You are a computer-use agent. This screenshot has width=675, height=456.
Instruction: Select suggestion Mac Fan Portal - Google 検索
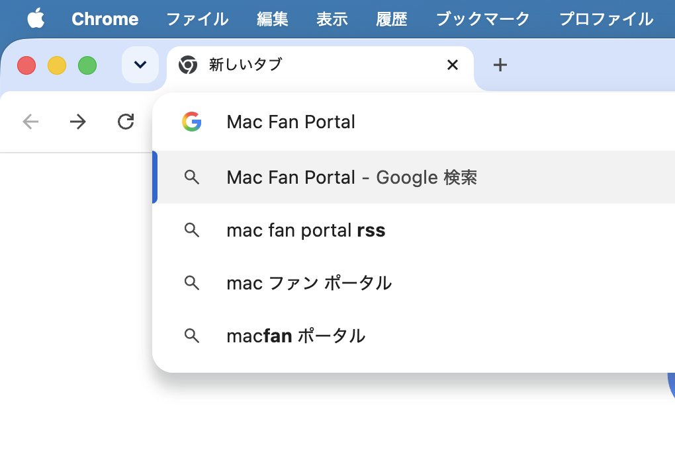click(414, 177)
